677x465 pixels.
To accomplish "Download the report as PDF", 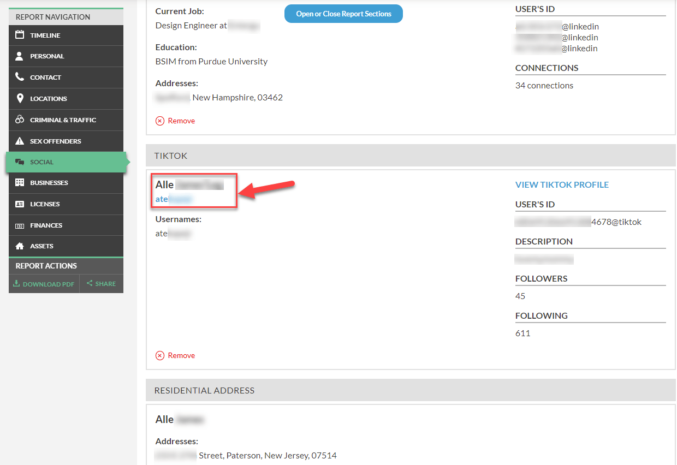I will [44, 284].
